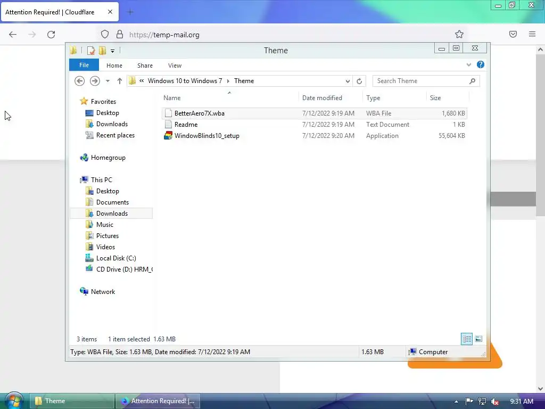
Task: Click New folder quick access icon
Action: (x=102, y=51)
